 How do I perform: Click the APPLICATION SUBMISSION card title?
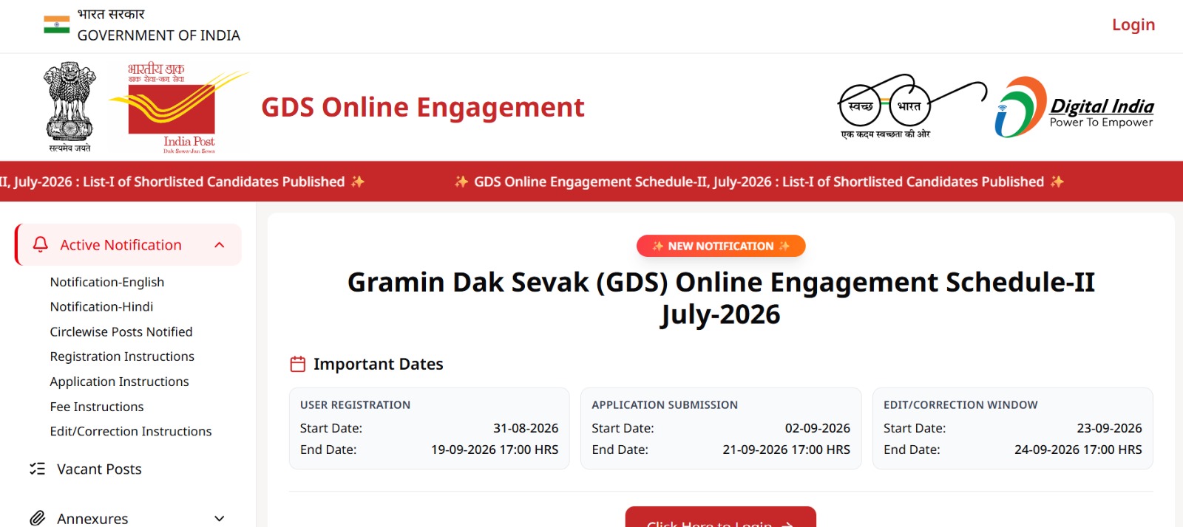pyautogui.click(x=665, y=404)
